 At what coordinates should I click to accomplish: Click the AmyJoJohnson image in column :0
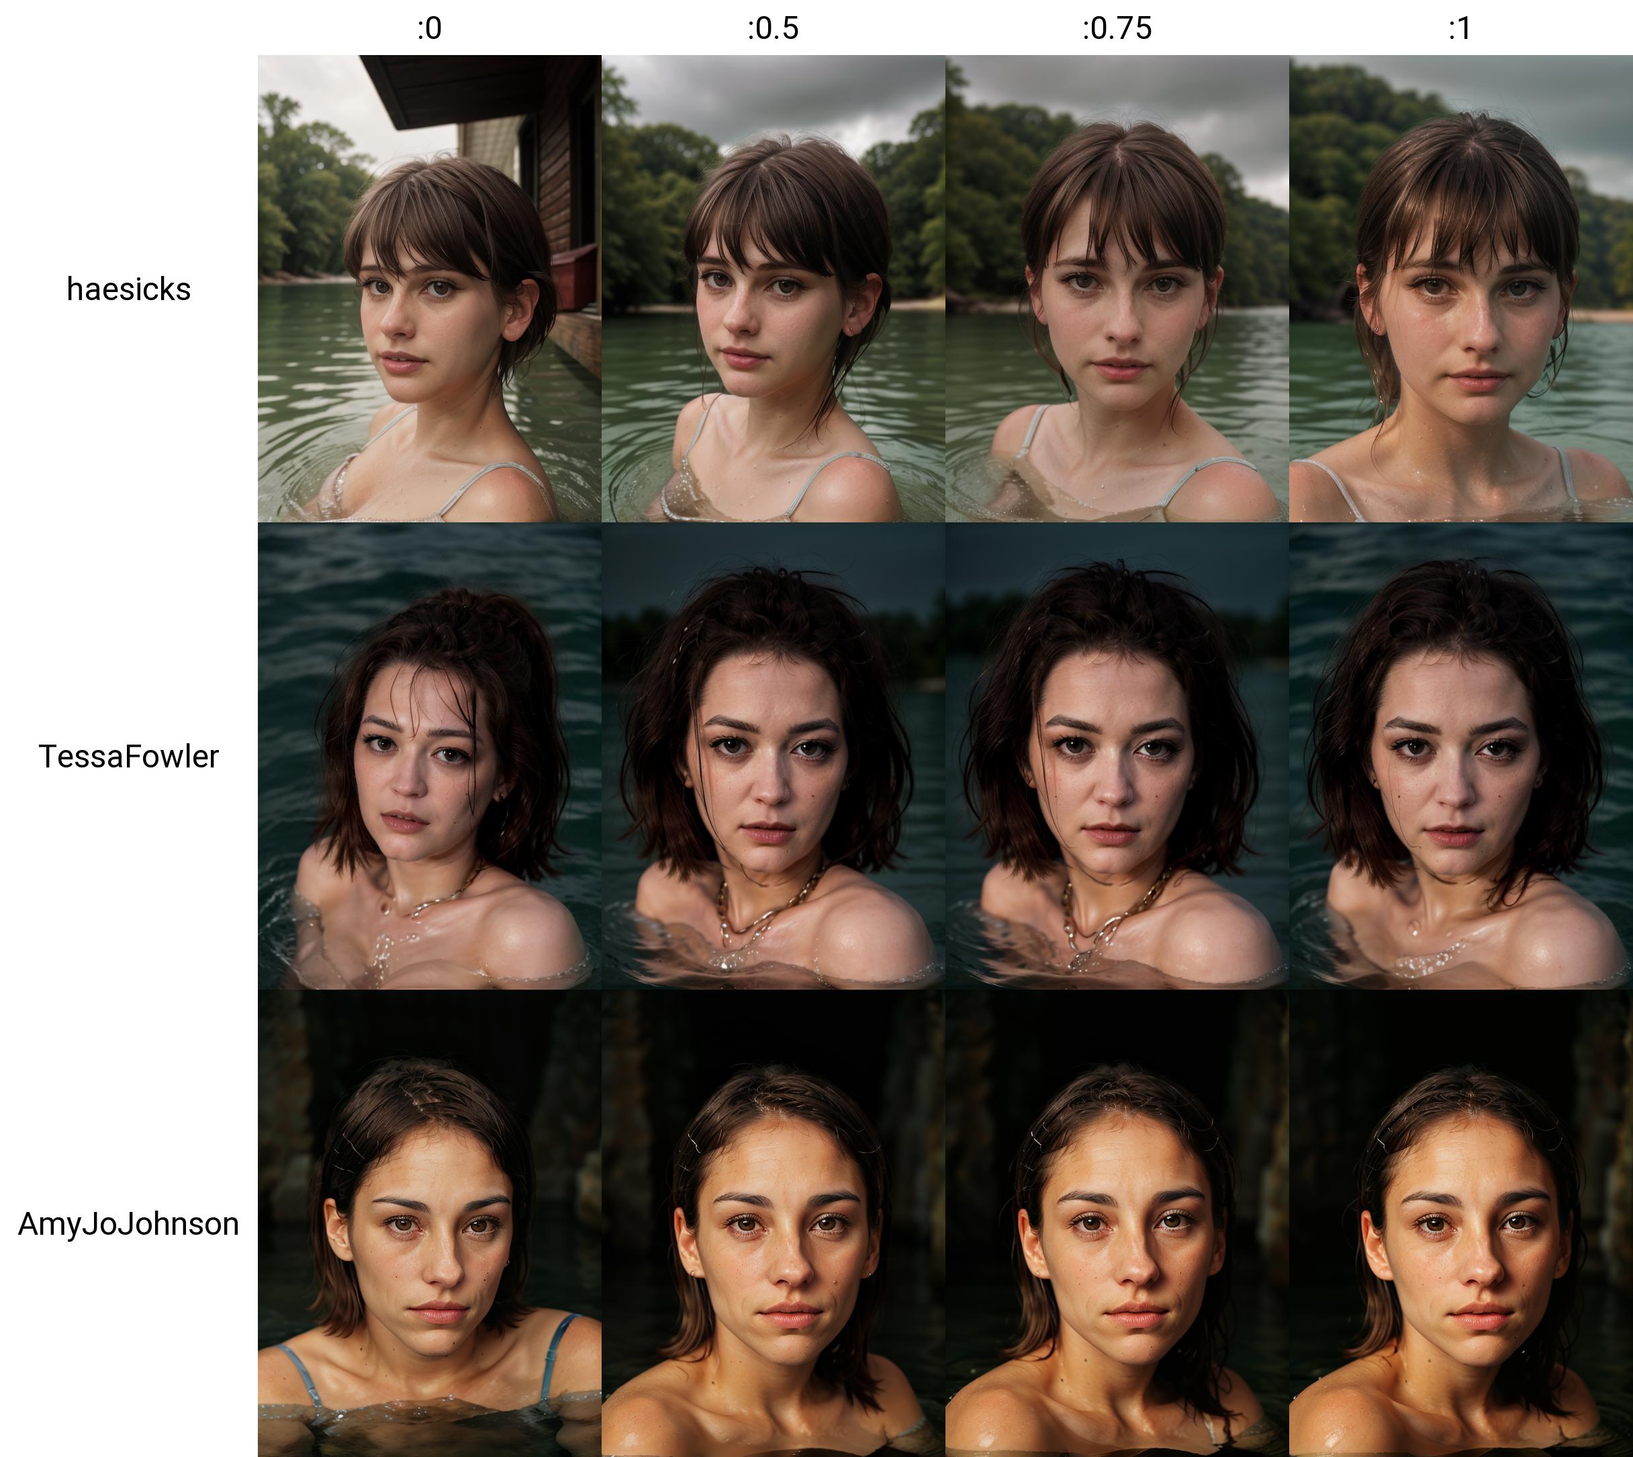point(429,1223)
